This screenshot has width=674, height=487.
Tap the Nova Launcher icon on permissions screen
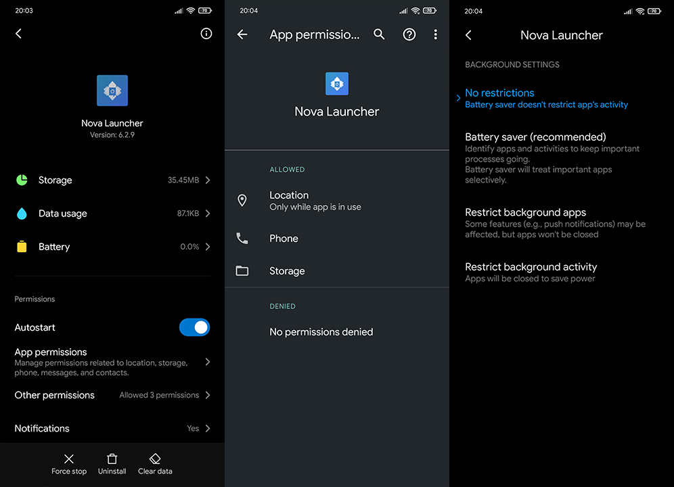tap(337, 83)
